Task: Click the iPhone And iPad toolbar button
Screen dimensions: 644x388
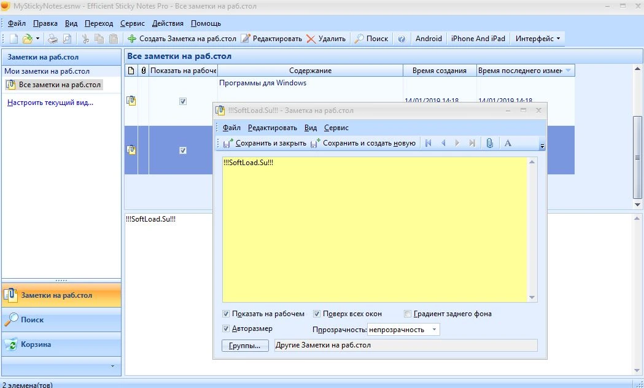Action: click(x=478, y=39)
